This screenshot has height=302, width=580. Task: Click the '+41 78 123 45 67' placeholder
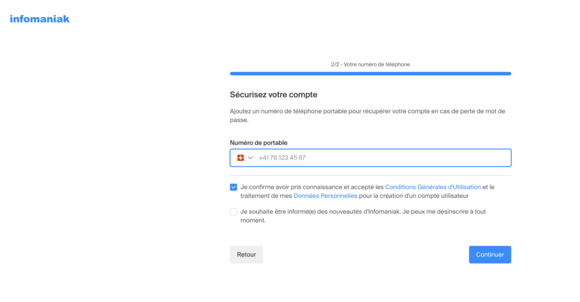coord(282,158)
